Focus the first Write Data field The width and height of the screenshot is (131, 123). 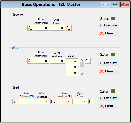(72, 61)
